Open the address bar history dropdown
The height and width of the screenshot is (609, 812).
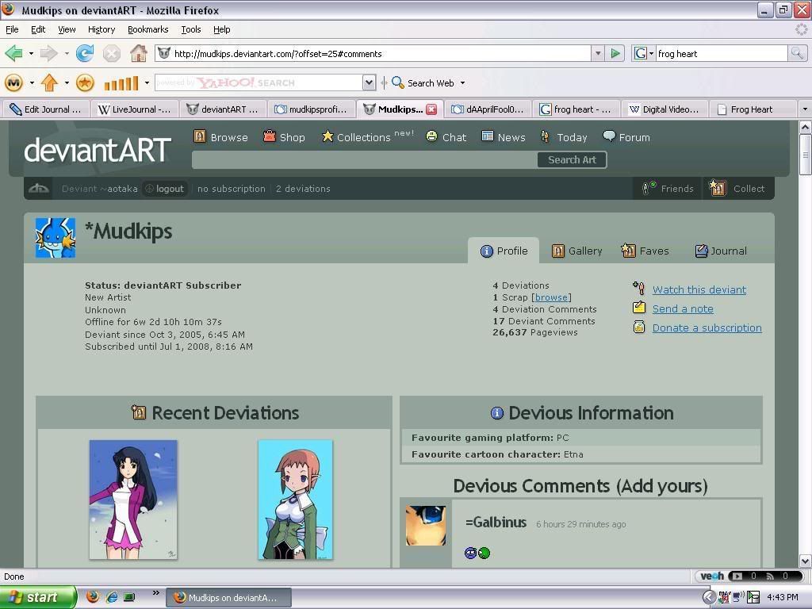pyautogui.click(x=598, y=53)
